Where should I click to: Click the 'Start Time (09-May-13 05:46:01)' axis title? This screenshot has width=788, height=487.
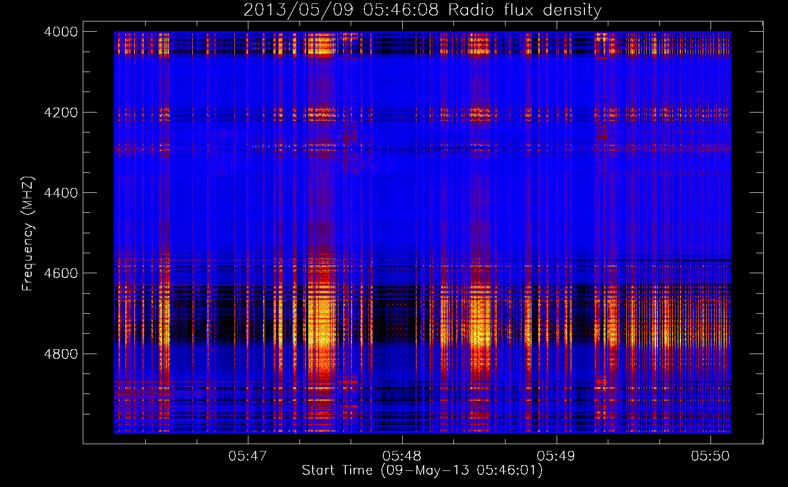(422, 470)
